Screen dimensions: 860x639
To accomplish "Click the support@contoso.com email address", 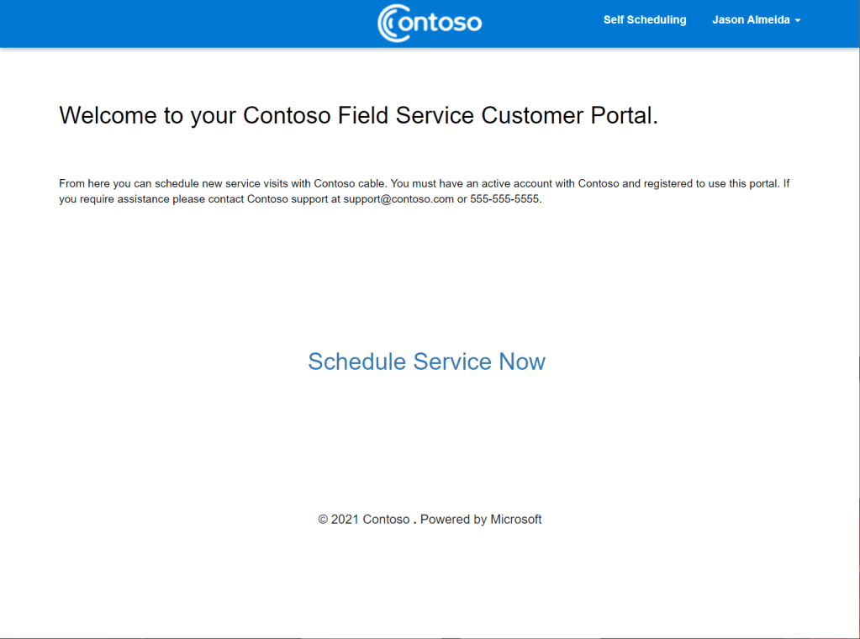I will 398,199.
